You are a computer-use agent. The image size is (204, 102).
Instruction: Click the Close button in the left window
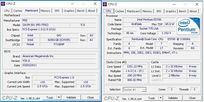(x=90, y=97)
